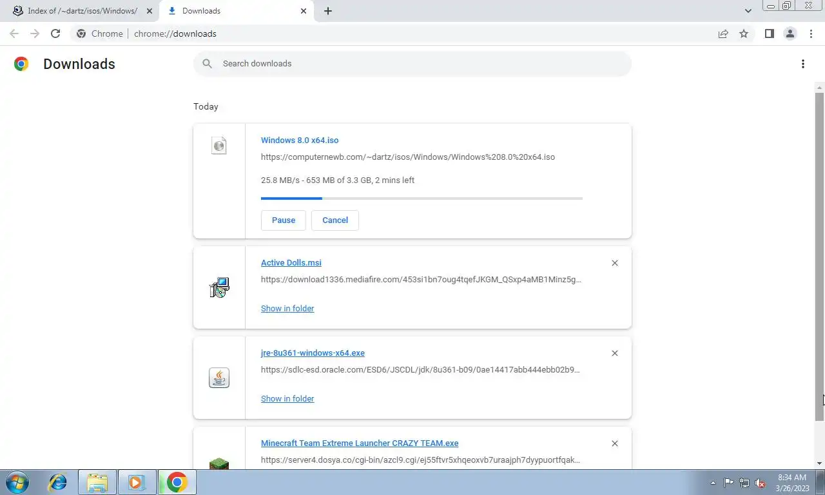
Task: Select the Downloads tab
Action: tap(236, 11)
